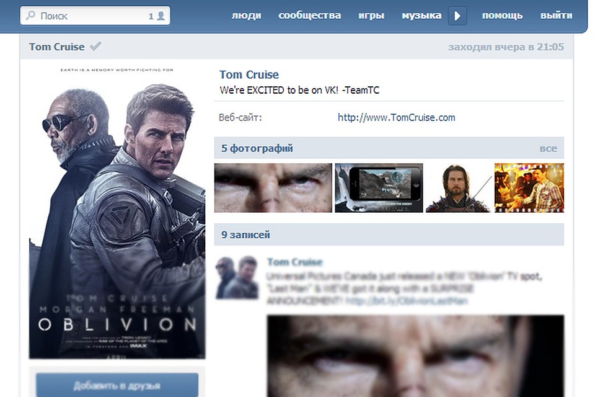Open the post author name Tom Cruise

(295, 262)
